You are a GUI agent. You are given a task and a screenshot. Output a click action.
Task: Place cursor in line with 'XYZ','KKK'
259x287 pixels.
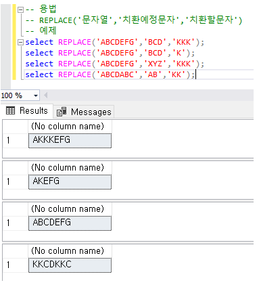click(114, 64)
